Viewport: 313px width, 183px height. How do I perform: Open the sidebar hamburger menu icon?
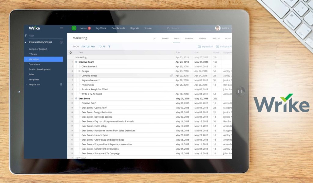[61, 28]
